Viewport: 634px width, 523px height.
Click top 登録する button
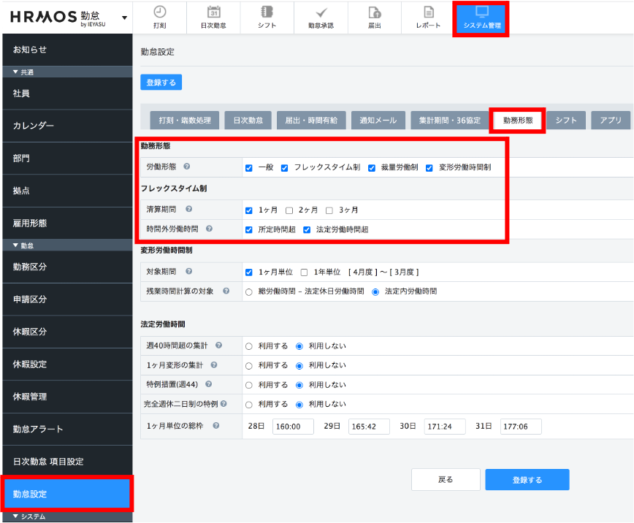tap(161, 82)
